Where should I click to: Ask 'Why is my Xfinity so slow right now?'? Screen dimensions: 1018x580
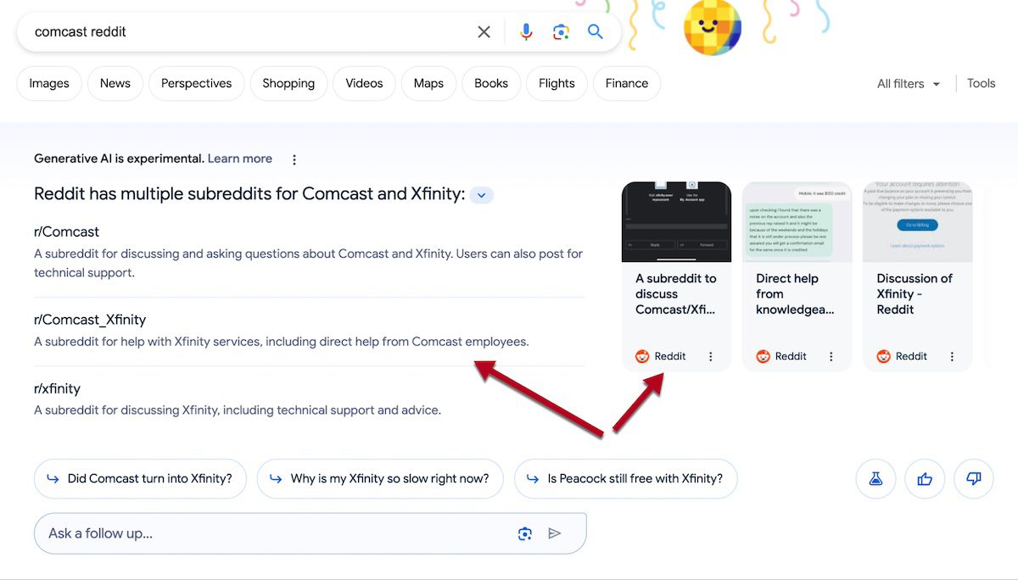pyautogui.click(x=380, y=479)
